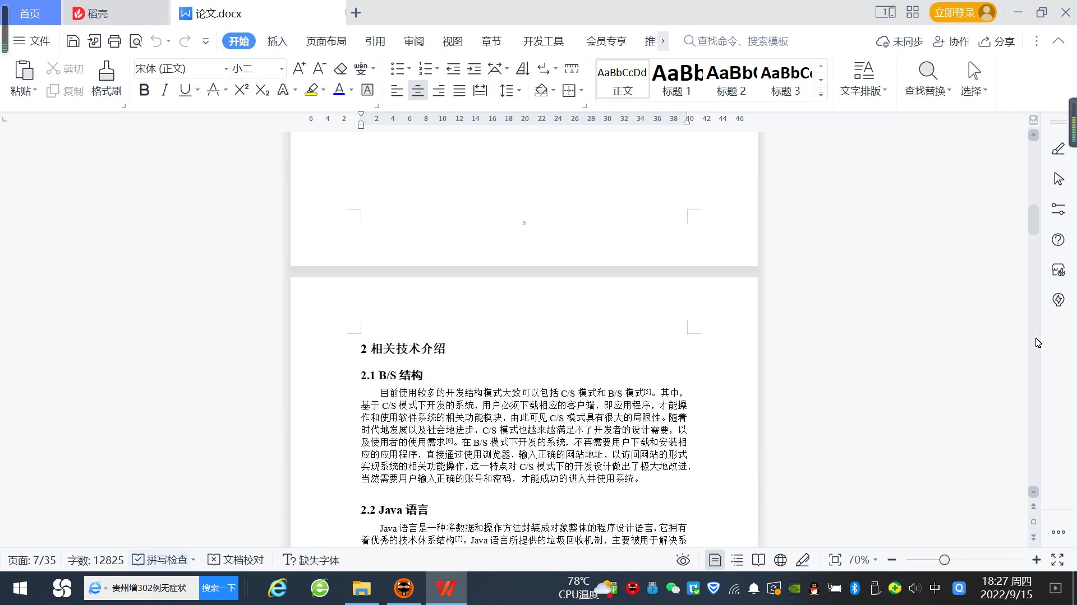Click the Print icon in quick access toolbar
Screen dimensions: 1077x605
click(x=114, y=41)
